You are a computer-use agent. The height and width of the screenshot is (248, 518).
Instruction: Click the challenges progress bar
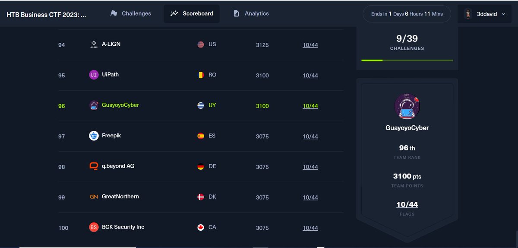[407, 60]
